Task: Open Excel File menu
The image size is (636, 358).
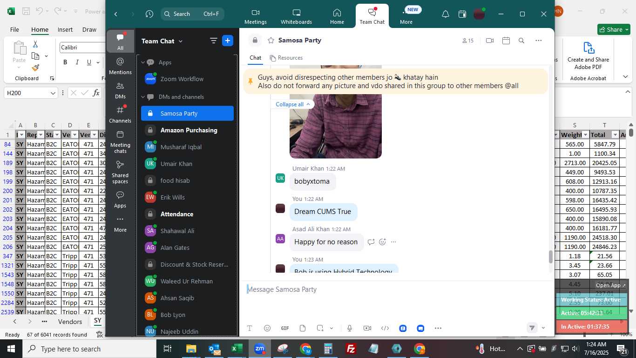Action: 14,29
